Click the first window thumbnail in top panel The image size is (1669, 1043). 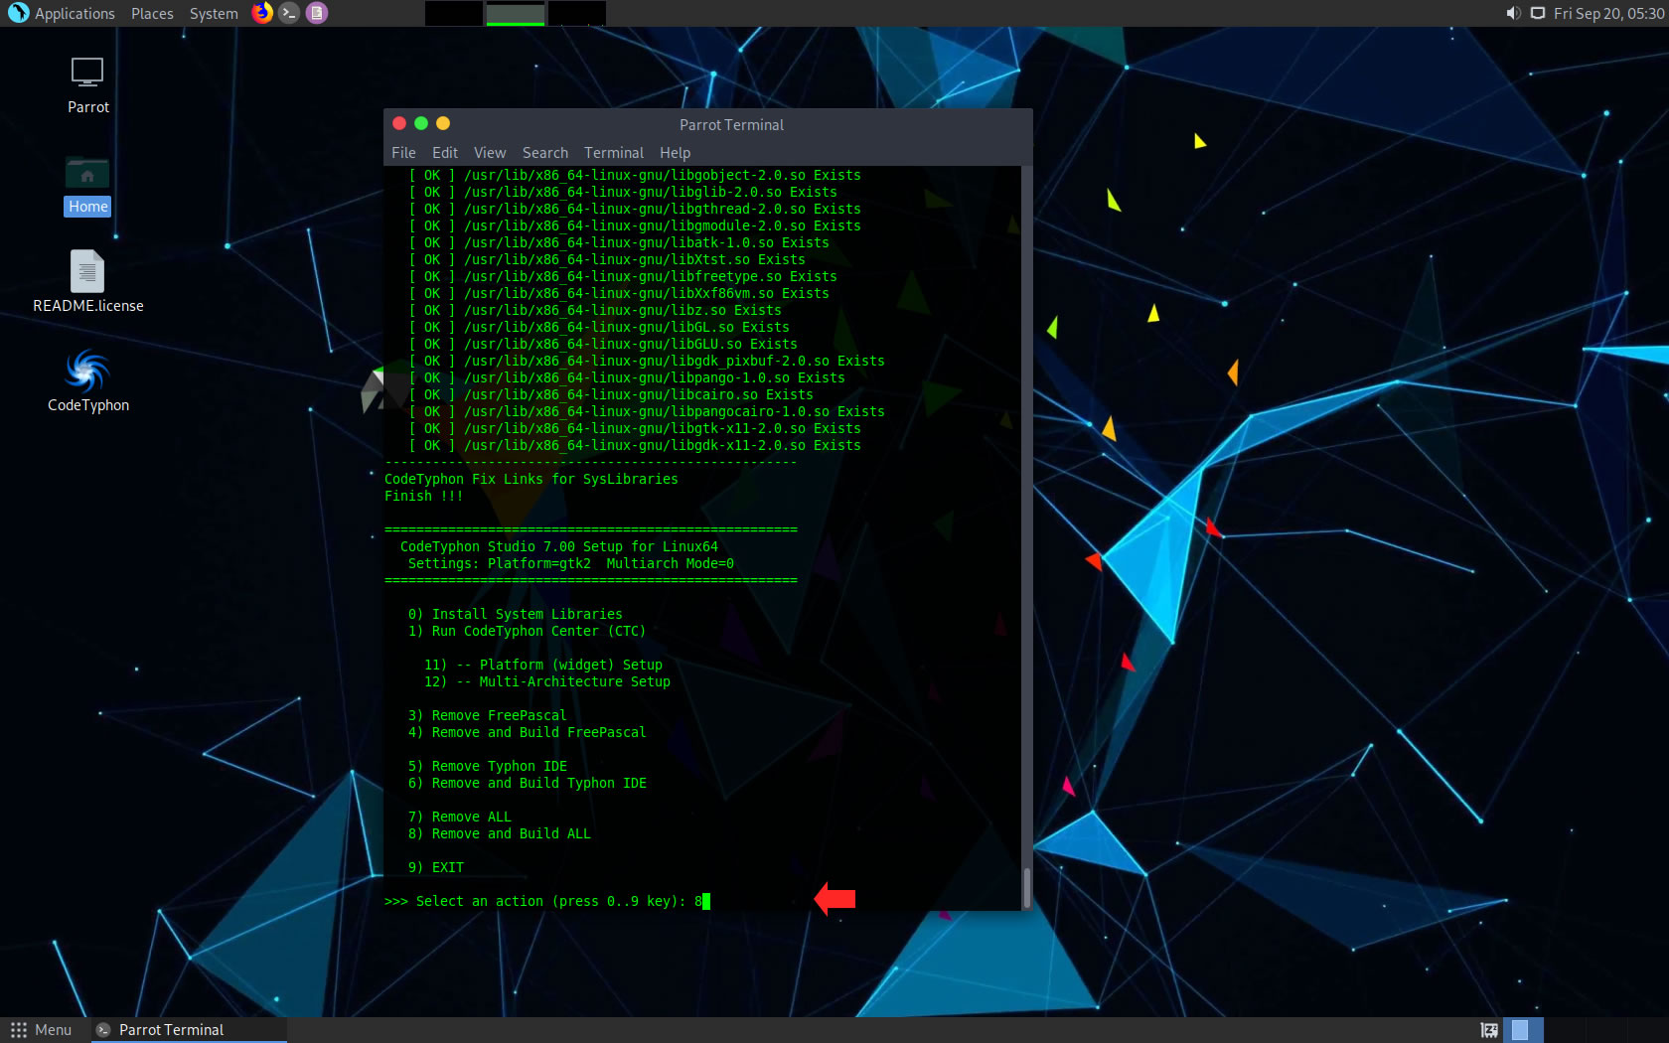(x=453, y=13)
